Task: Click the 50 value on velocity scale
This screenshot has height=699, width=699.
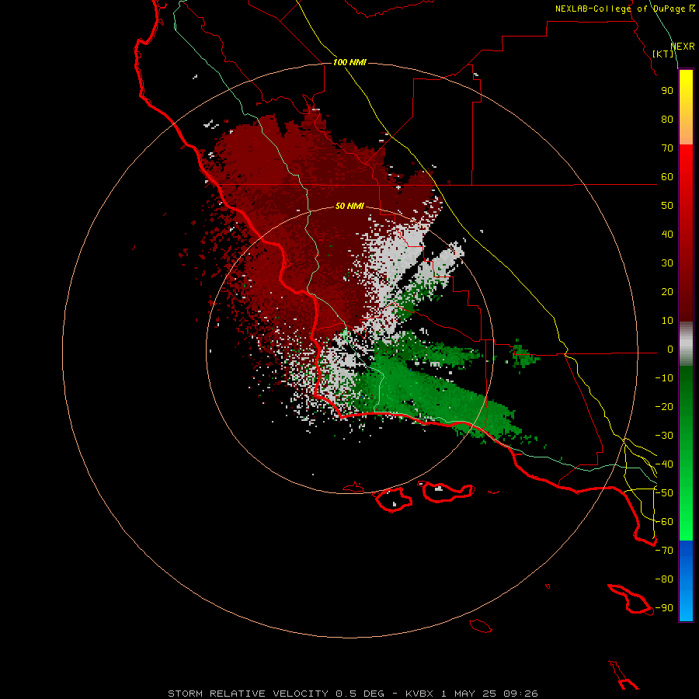Action: coord(667,206)
